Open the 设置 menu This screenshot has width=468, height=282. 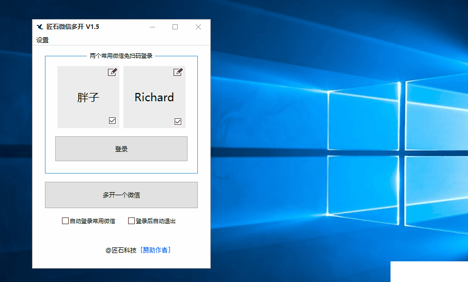[42, 40]
